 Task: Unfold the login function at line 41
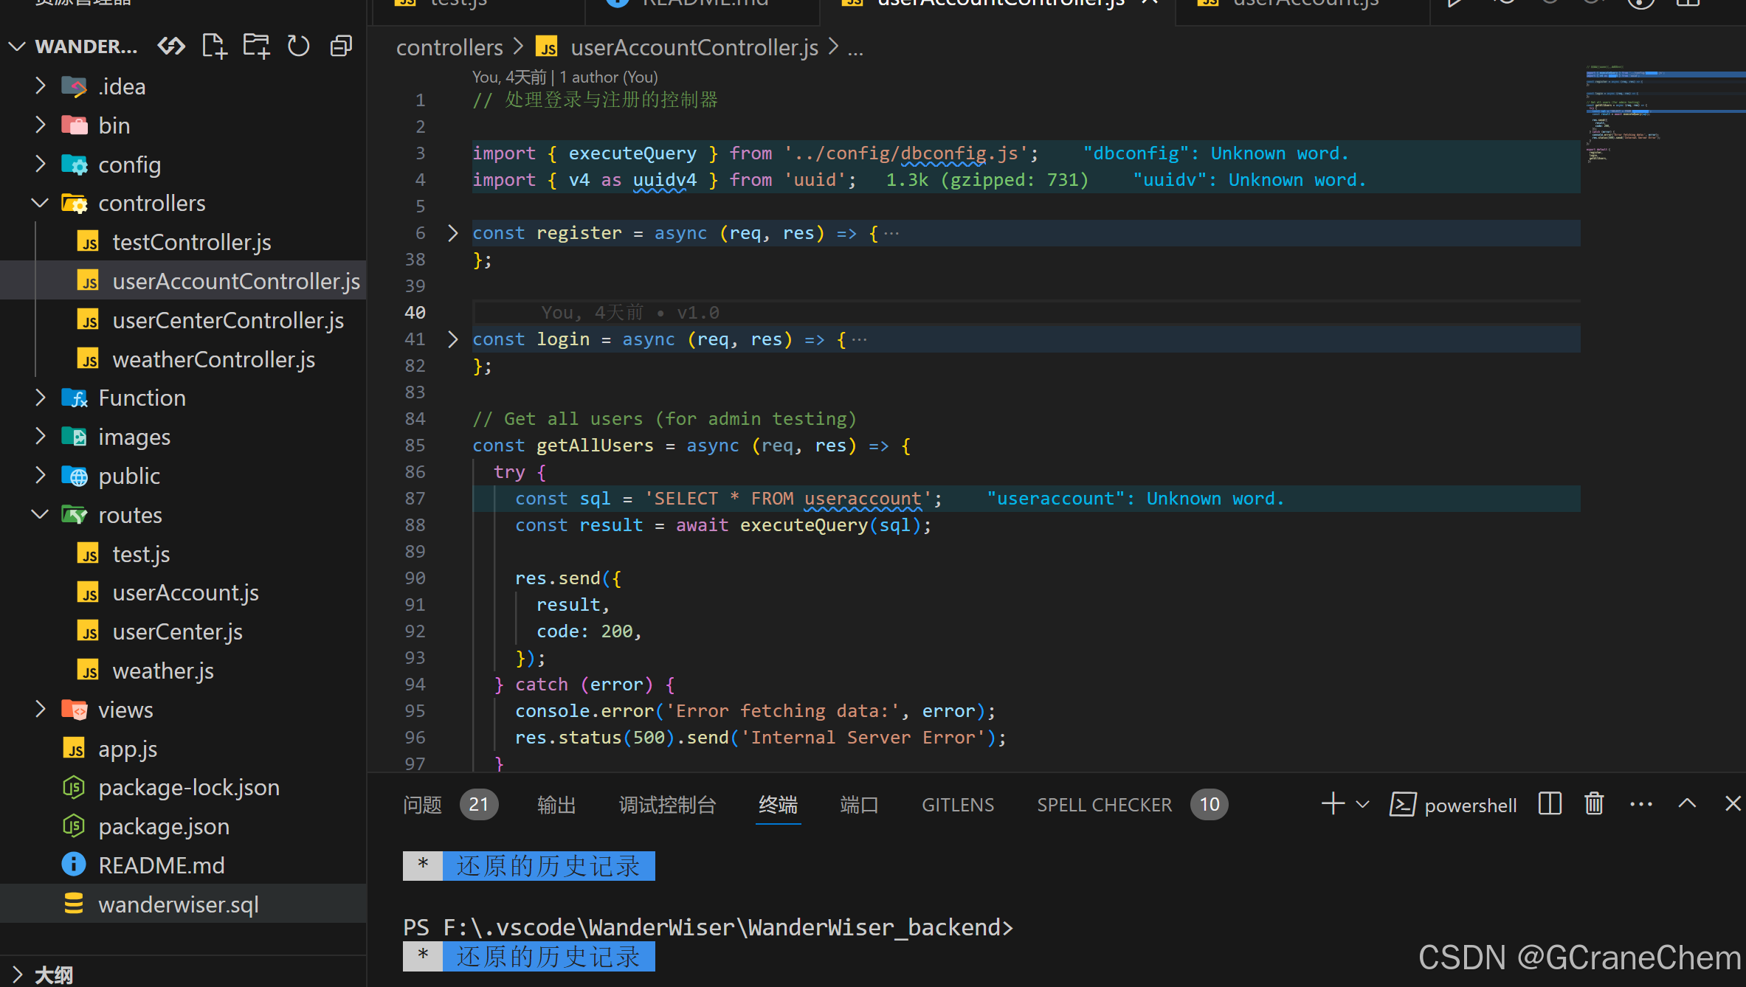(x=453, y=339)
